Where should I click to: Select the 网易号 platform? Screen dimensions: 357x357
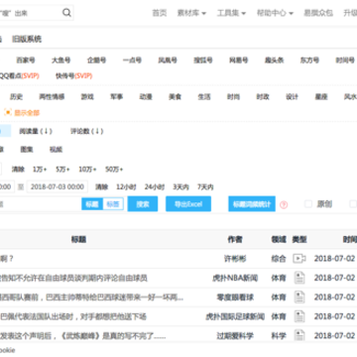239,60
